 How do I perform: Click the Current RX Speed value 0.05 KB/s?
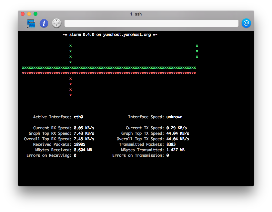pyautogui.click(x=84, y=128)
